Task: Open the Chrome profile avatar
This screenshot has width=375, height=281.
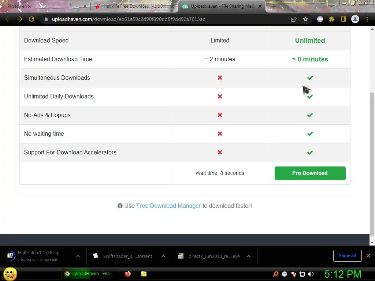Action: [355, 19]
